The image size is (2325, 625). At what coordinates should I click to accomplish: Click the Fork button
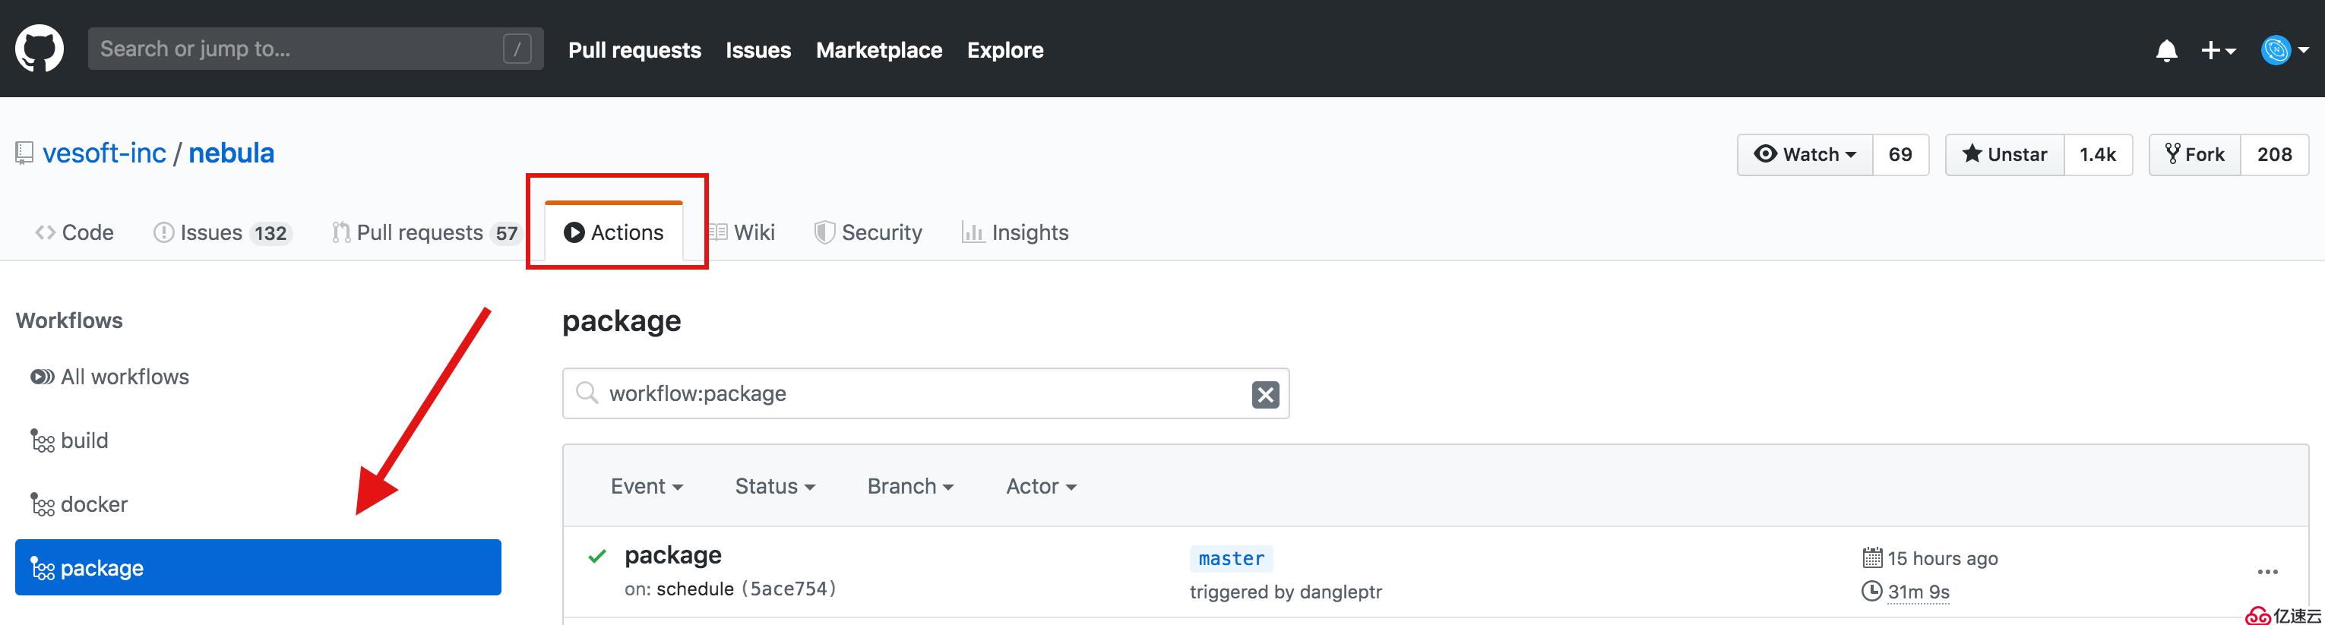(2195, 154)
